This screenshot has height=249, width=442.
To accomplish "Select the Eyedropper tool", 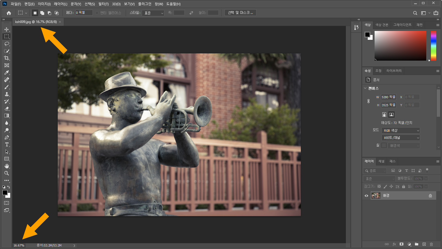I will click(7, 72).
